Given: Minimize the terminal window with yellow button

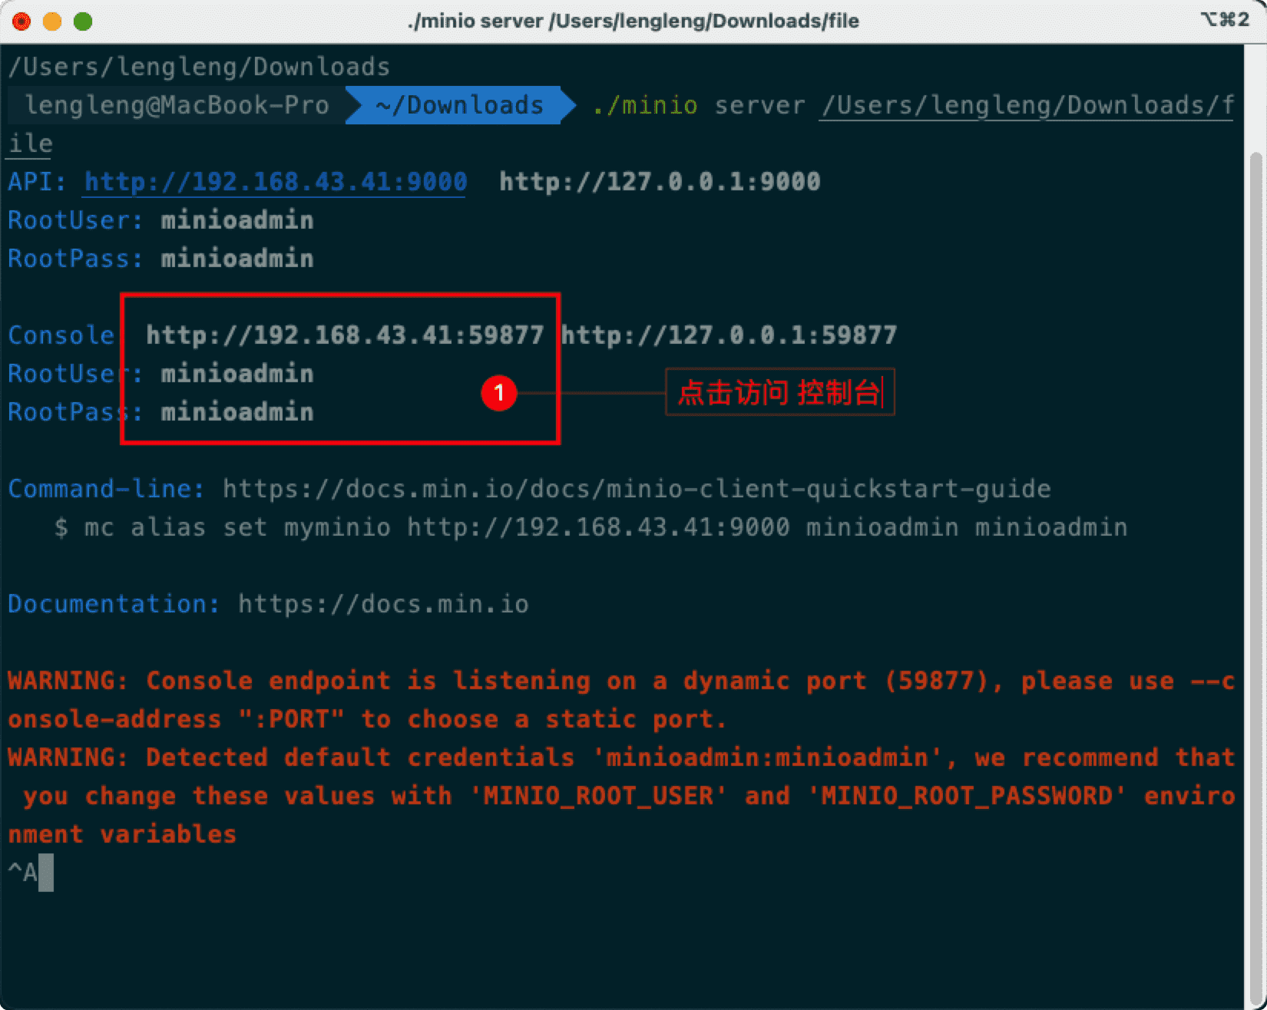Looking at the screenshot, I should pos(52,21).
